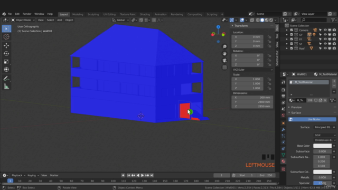The height and width of the screenshot is (190, 338).
Task: Open the Material properties tab icon
Action: coord(283,161)
